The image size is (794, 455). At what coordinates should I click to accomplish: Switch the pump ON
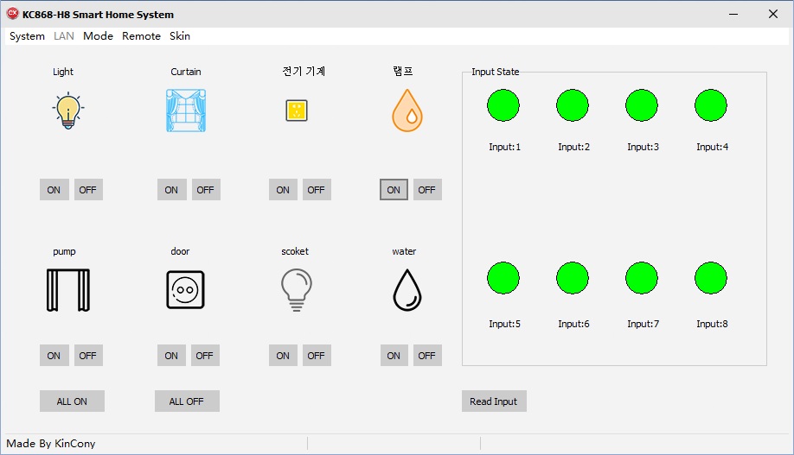54,356
